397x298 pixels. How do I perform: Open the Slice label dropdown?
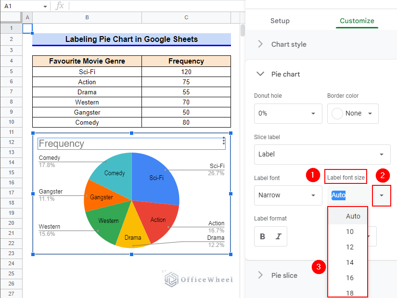pyautogui.click(x=322, y=155)
